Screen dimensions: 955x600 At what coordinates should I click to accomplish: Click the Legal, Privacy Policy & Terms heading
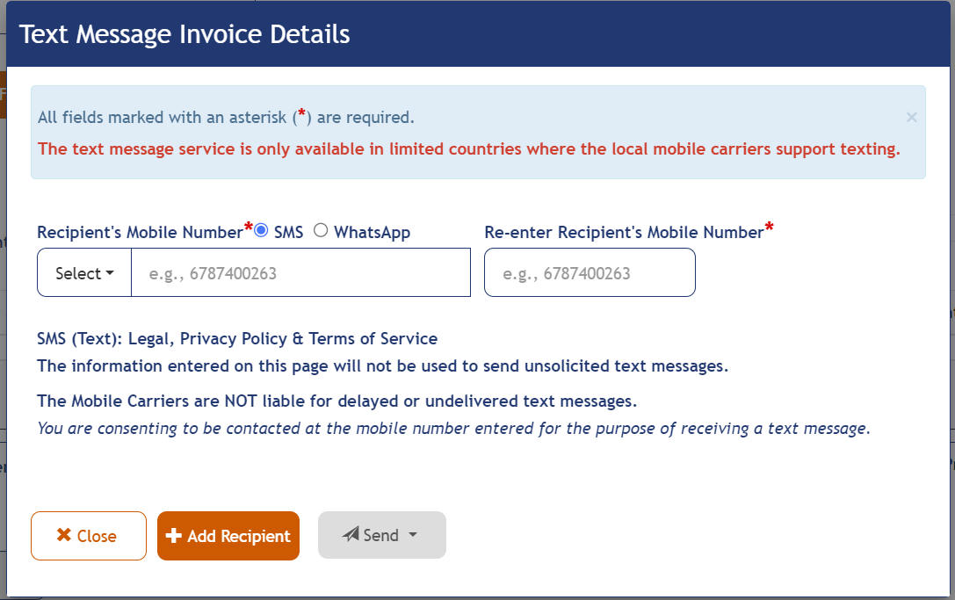point(237,338)
